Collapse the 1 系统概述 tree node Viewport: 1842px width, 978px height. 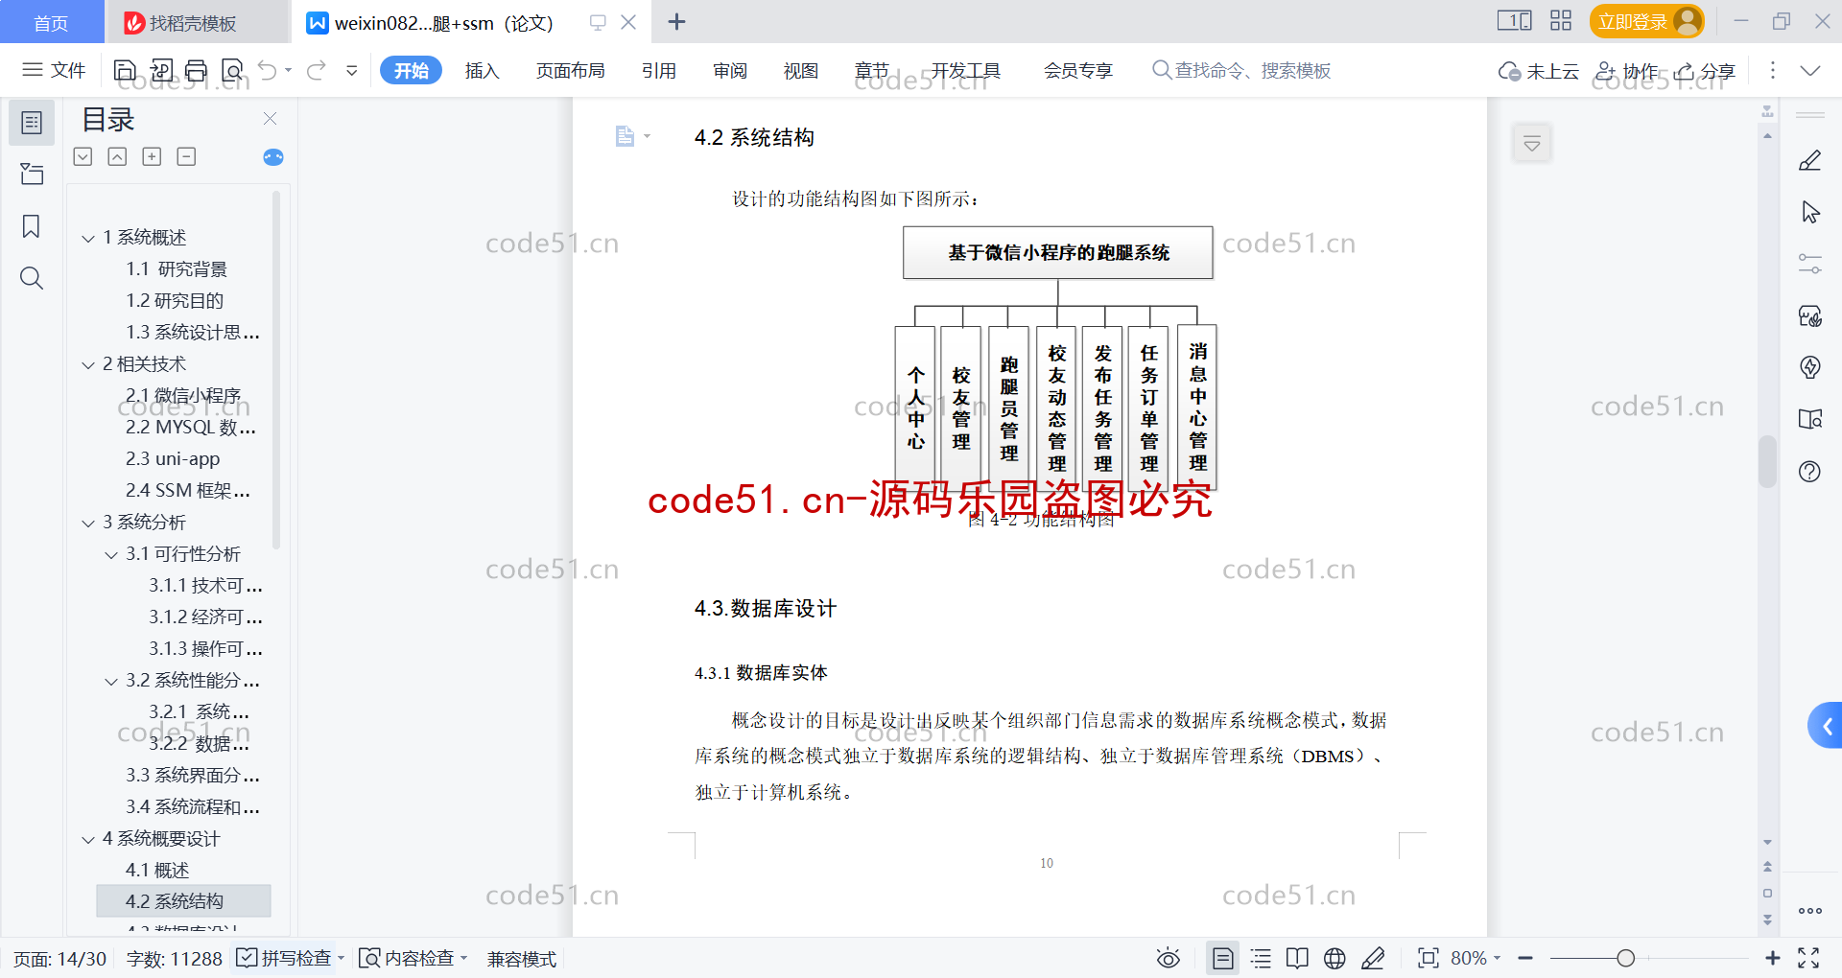(x=88, y=238)
